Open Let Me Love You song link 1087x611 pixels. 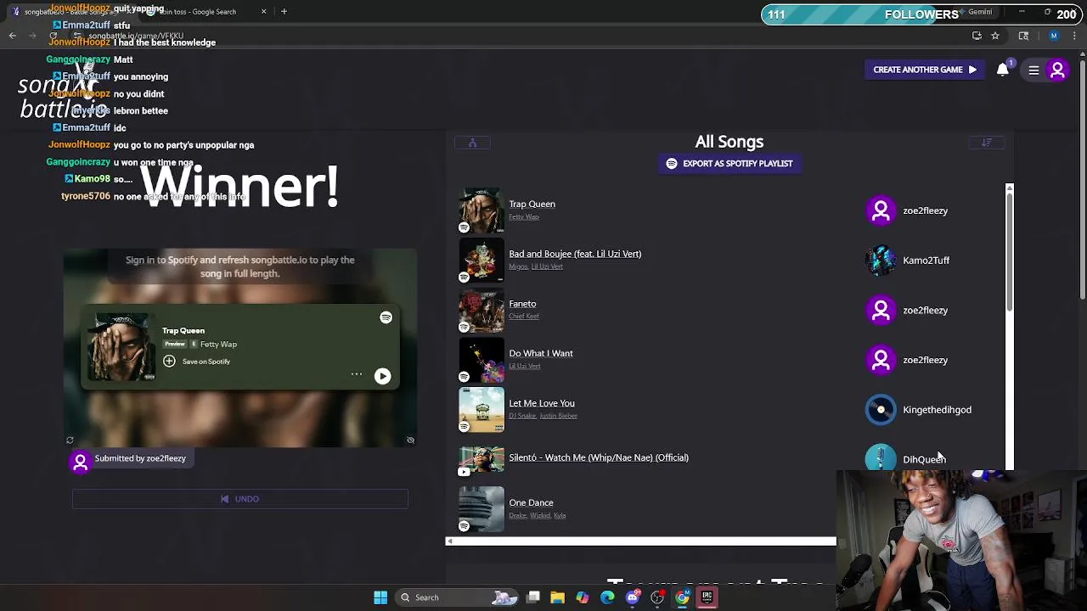click(542, 403)
